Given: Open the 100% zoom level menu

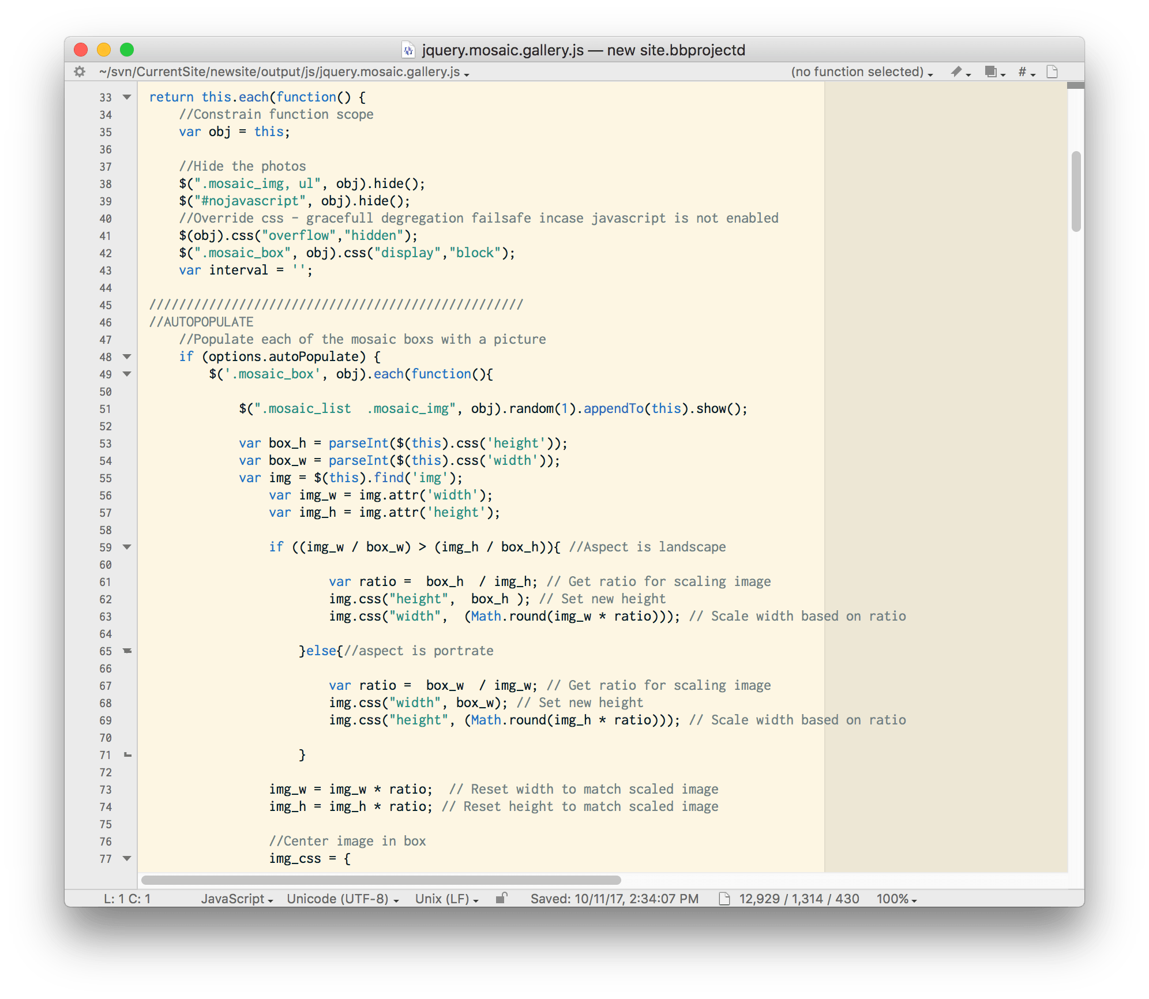Looking at the screenshot, I should pos(896,899).
